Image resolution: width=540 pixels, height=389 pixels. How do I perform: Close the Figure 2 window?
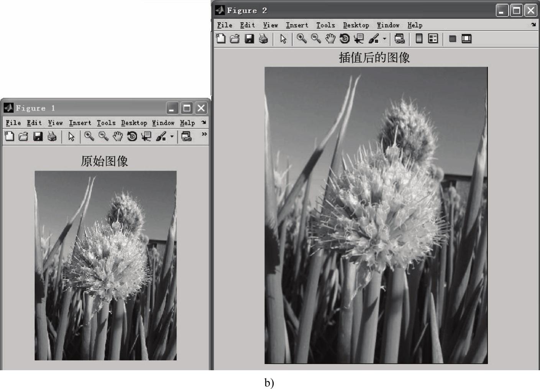(x=530, y=10)
